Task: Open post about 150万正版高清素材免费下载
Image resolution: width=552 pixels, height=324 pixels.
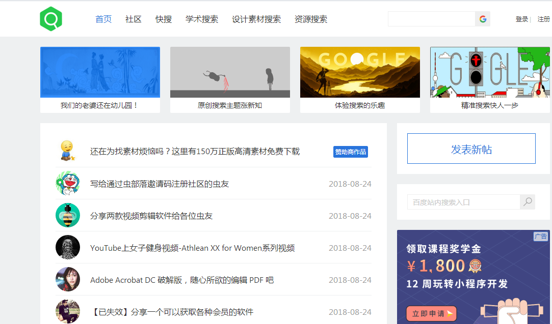Action: [195, 152]
